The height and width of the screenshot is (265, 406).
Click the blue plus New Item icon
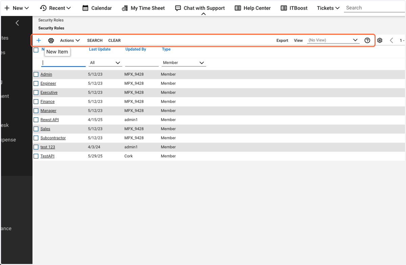(x=39, y=40)
